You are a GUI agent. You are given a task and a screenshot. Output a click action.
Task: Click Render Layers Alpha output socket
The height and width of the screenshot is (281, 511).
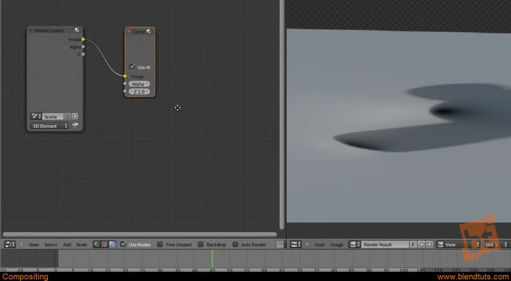[x=83, y=47]
